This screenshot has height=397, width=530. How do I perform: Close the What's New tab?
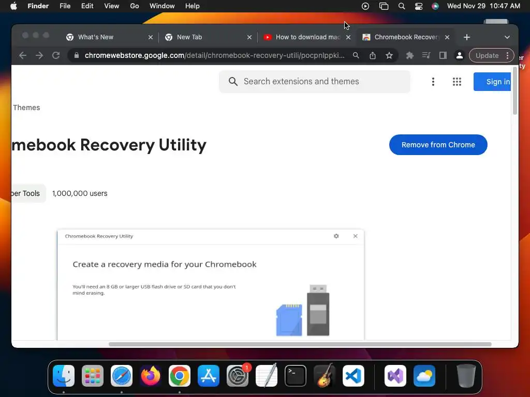(x=151, y=37)
